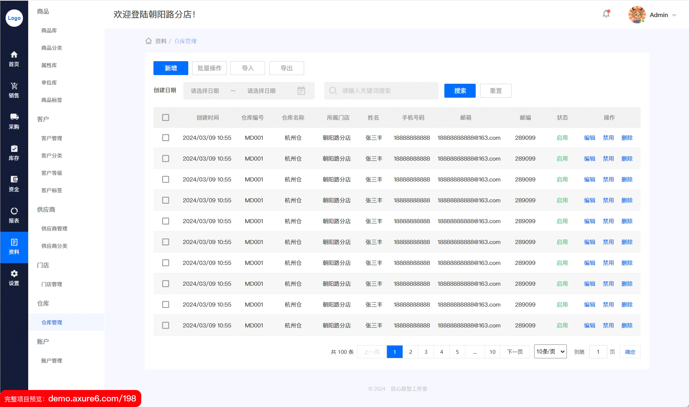Open 商品标签 menu item
The image size is (689, 407).
coord(52,100)
